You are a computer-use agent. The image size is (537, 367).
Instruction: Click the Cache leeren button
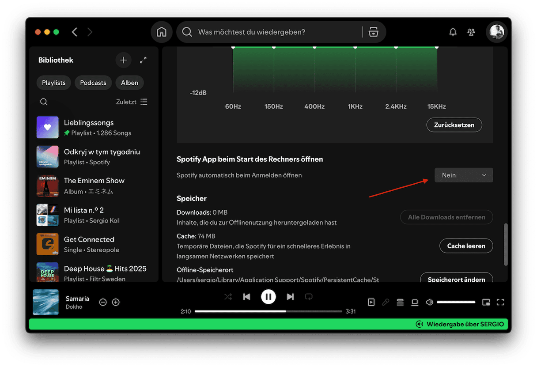[466, 246]
